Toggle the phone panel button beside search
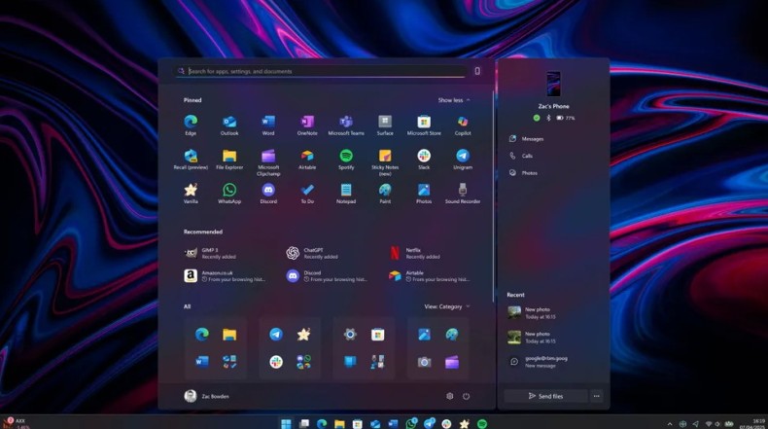768x429 pixels. tap(477, 71)
